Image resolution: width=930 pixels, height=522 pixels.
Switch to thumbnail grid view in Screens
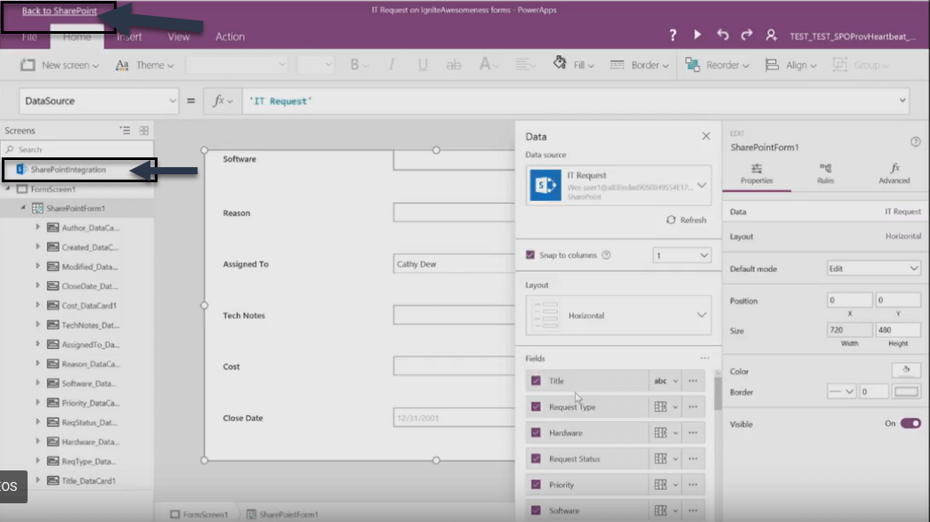pyautogui.click(x=144, y=131)
